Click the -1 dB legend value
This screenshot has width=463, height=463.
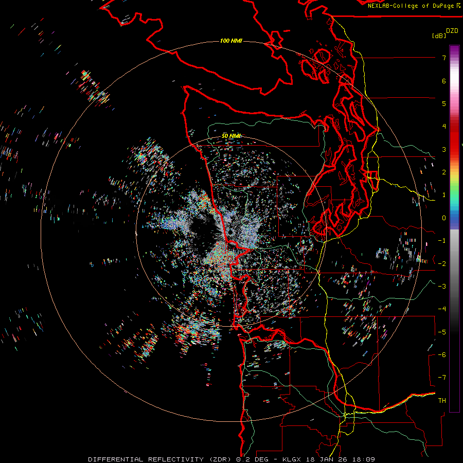click(x=442, y=241)
